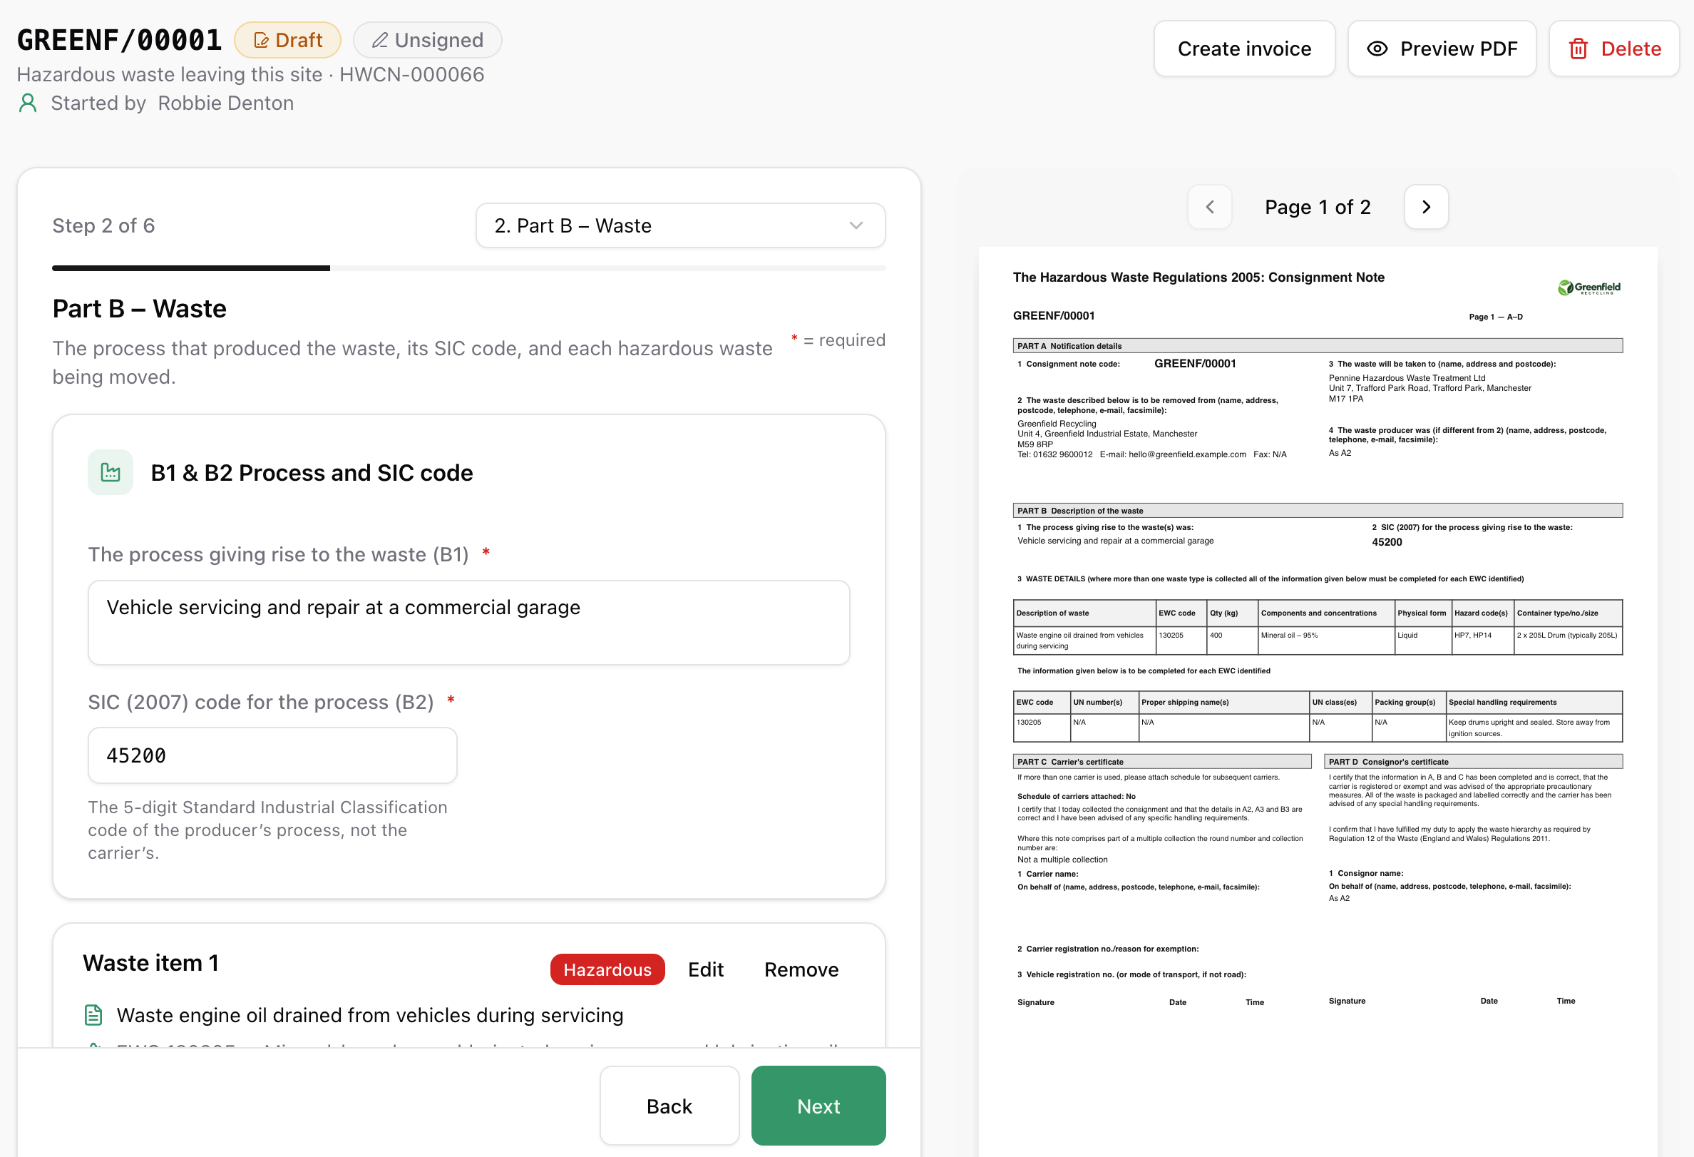1694x1157 pixels.
Task: Click the Create invoice button
Action: tap(1244, 49)
